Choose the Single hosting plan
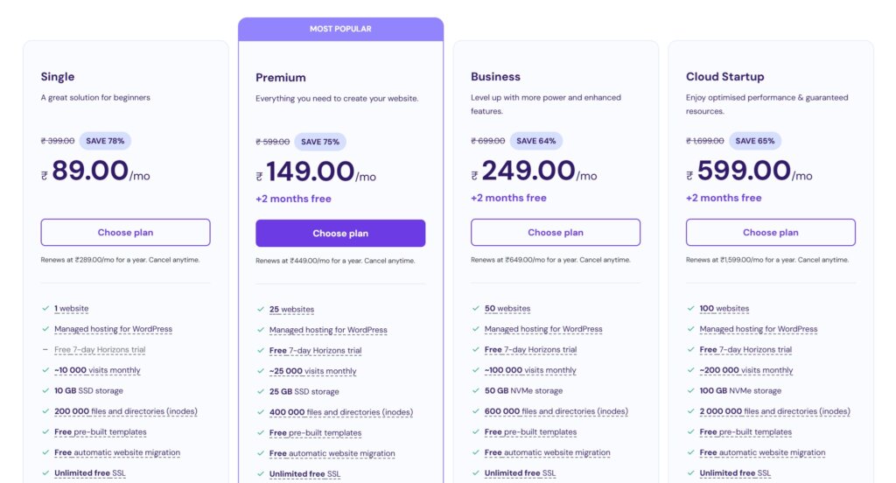This screenshot has height=483, width=896. click(125, 232)
